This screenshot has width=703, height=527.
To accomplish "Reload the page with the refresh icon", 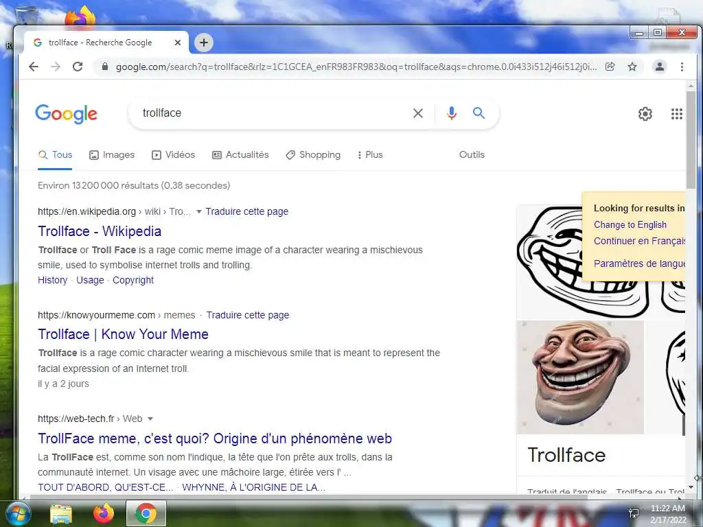I will click(x=78, y=67).
